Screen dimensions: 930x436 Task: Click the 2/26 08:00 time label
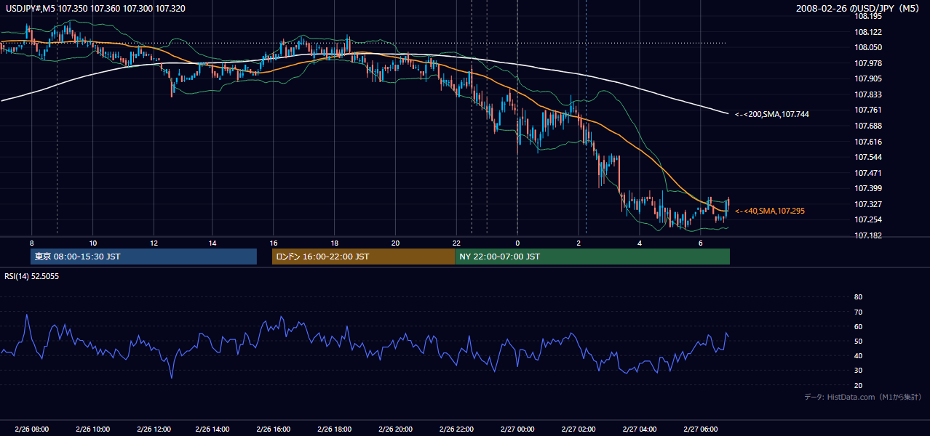(x=31, y=429)
